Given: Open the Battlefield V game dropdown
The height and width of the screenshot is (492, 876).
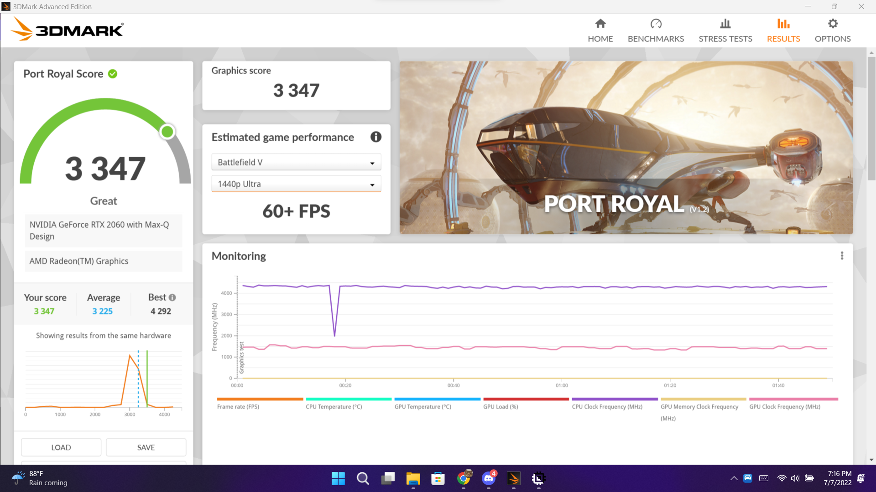Looking at the screenshot, I should (x=296, y=162).
